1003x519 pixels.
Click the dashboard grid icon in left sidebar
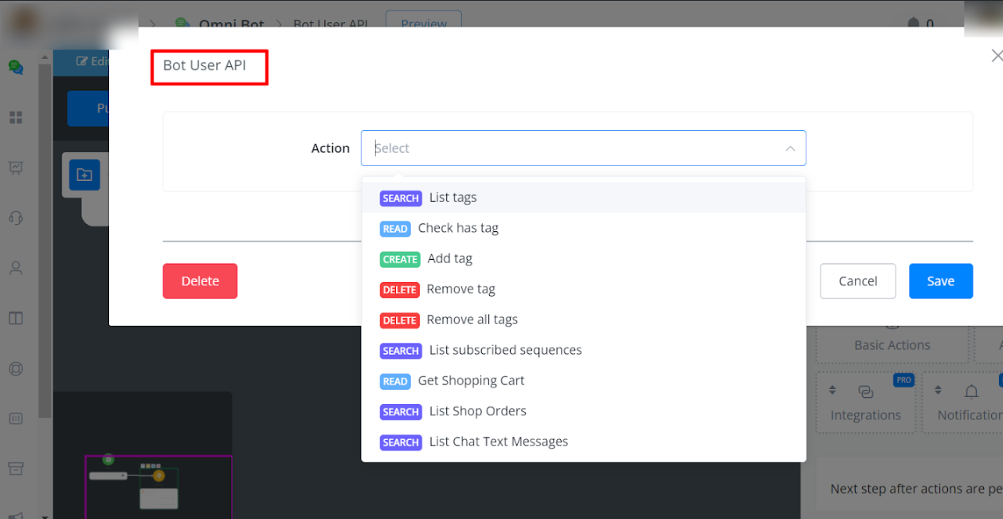(16, 118)
